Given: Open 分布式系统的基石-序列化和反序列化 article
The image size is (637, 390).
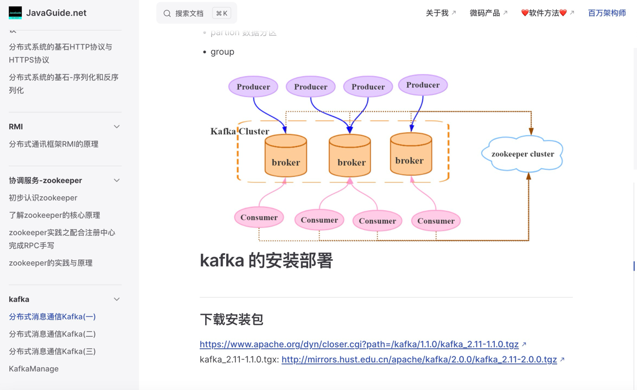Looking at the screenshot, I should click(64, 84).
